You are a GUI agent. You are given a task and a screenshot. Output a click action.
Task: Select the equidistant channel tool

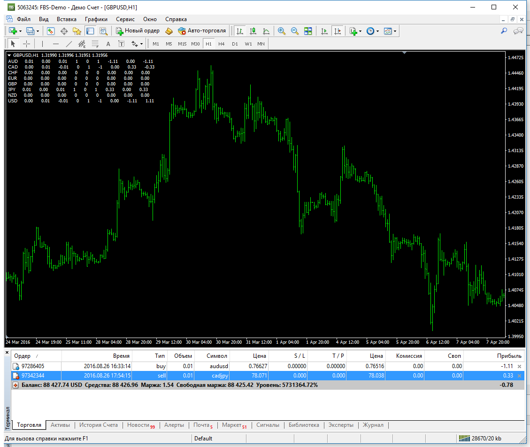tap(82, 44)
